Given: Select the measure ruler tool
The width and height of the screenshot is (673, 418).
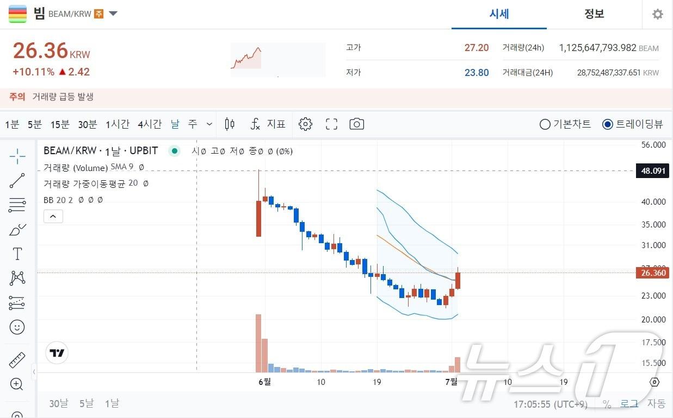Looking at the screenshot, I should click(x=17, y=359).
